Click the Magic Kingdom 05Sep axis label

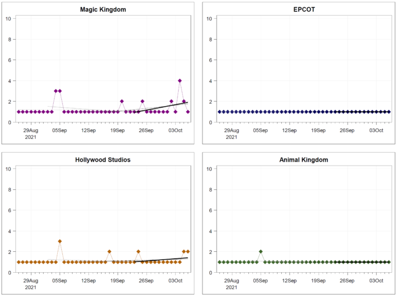60,130
